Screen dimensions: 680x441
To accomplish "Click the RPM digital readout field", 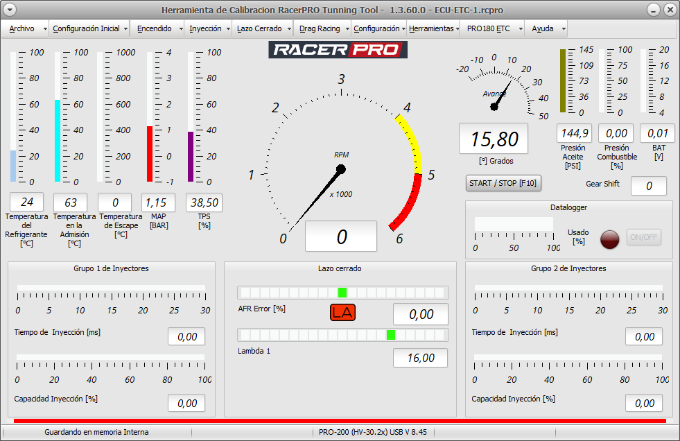I will pos(341,236).
